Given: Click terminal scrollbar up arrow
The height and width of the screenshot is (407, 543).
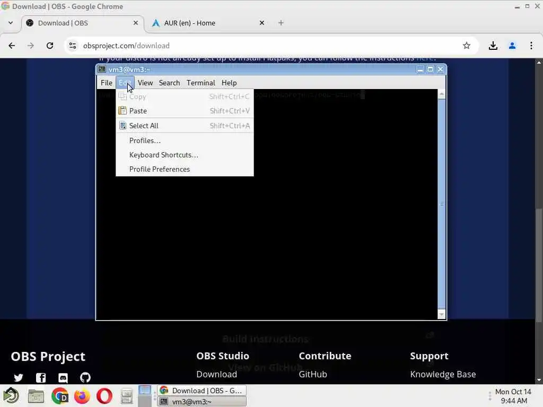Looking at the screenshot, I should click(x=442, y=94).
